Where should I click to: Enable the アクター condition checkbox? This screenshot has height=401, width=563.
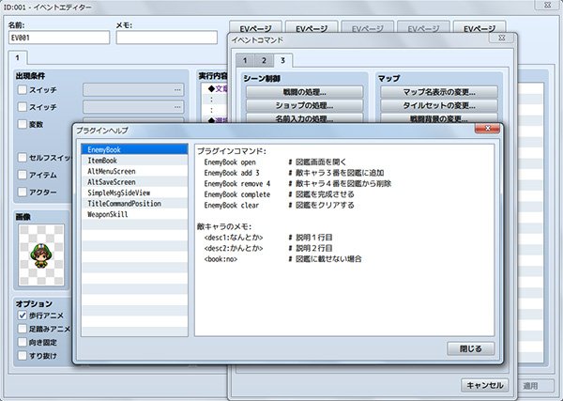[x=23, y=192]
